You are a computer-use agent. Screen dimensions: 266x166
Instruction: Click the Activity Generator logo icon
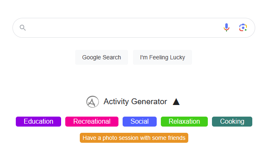[92, 102]
